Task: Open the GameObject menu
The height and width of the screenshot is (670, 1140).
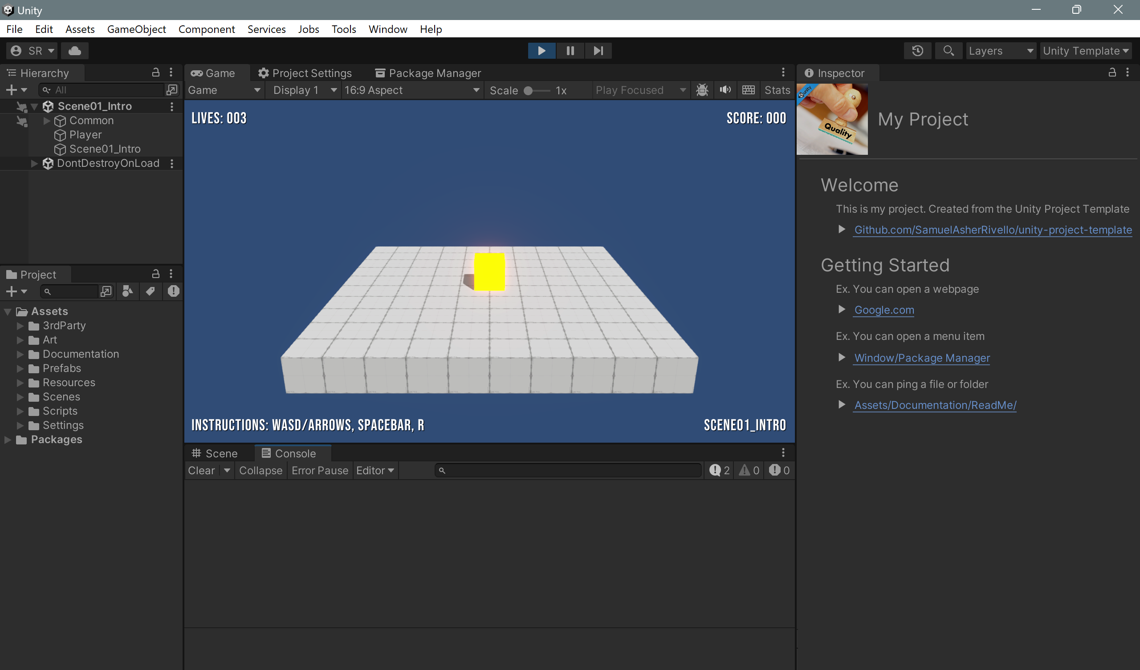Action: [x=136, y=29]
